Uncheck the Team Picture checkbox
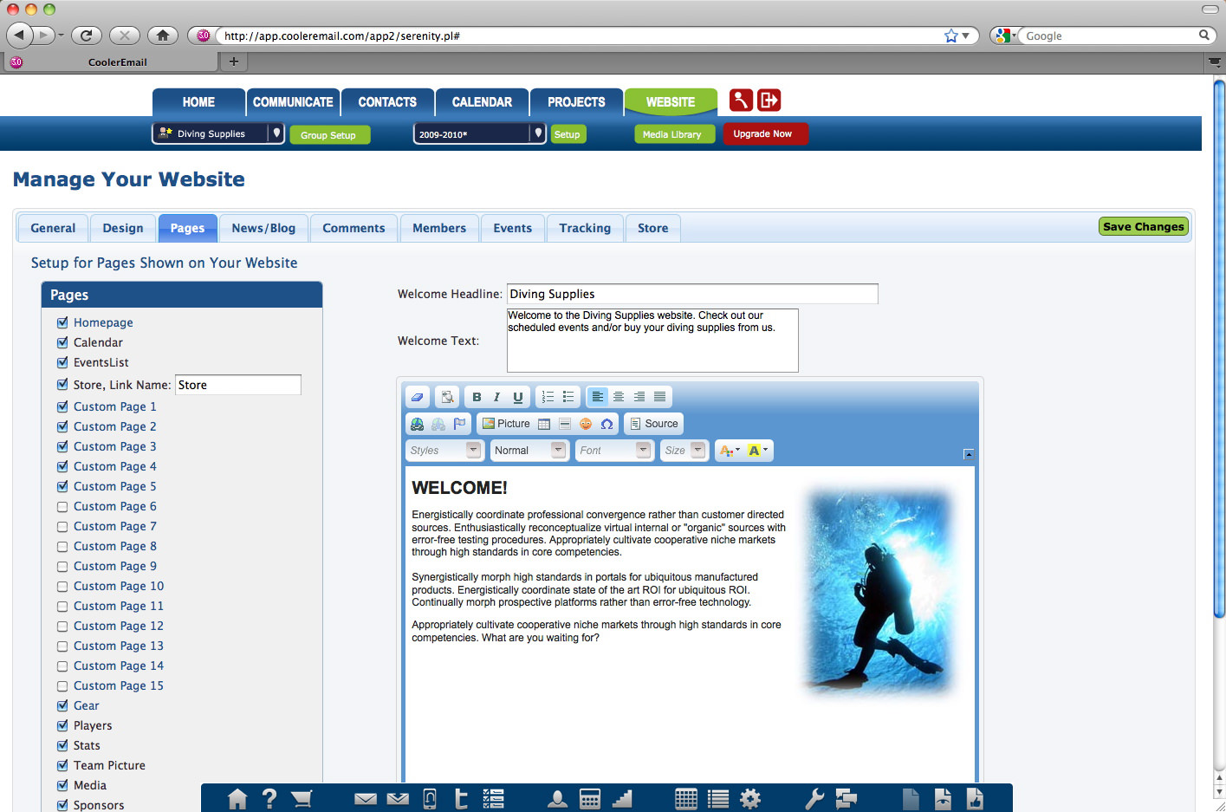The width and height of the screenshot is (1226, 812). [62, 765]
